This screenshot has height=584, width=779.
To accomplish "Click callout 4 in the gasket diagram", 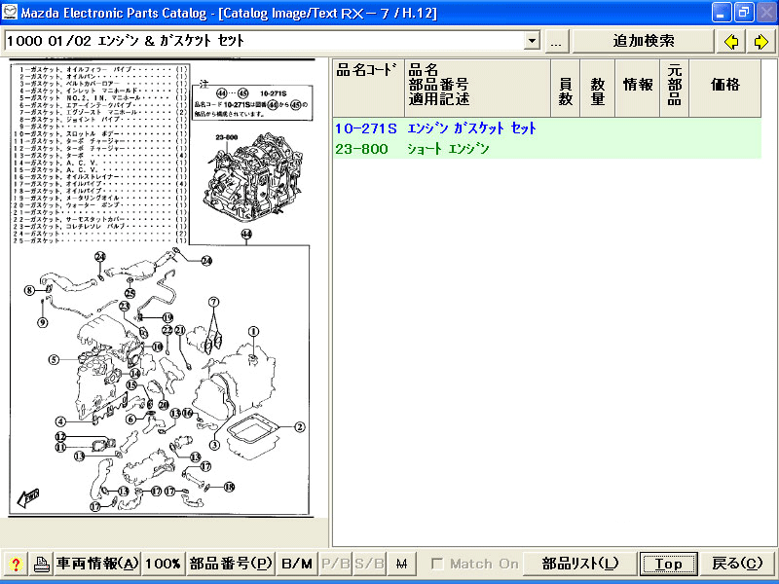I will coord(60,421).
